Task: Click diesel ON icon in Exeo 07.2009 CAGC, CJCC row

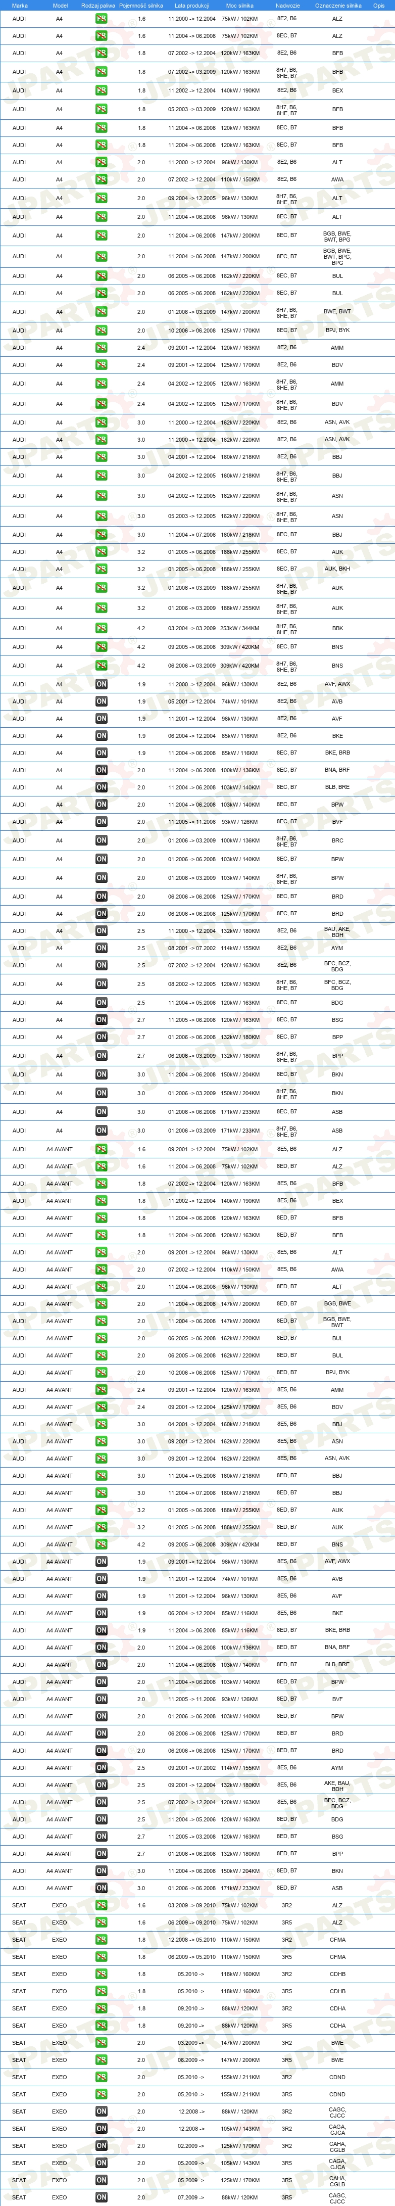Action: 101,2197
